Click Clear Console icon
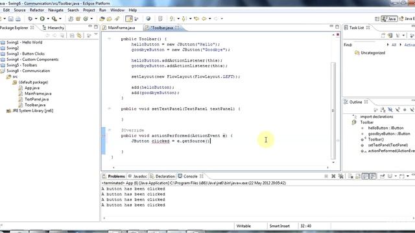 350,176
